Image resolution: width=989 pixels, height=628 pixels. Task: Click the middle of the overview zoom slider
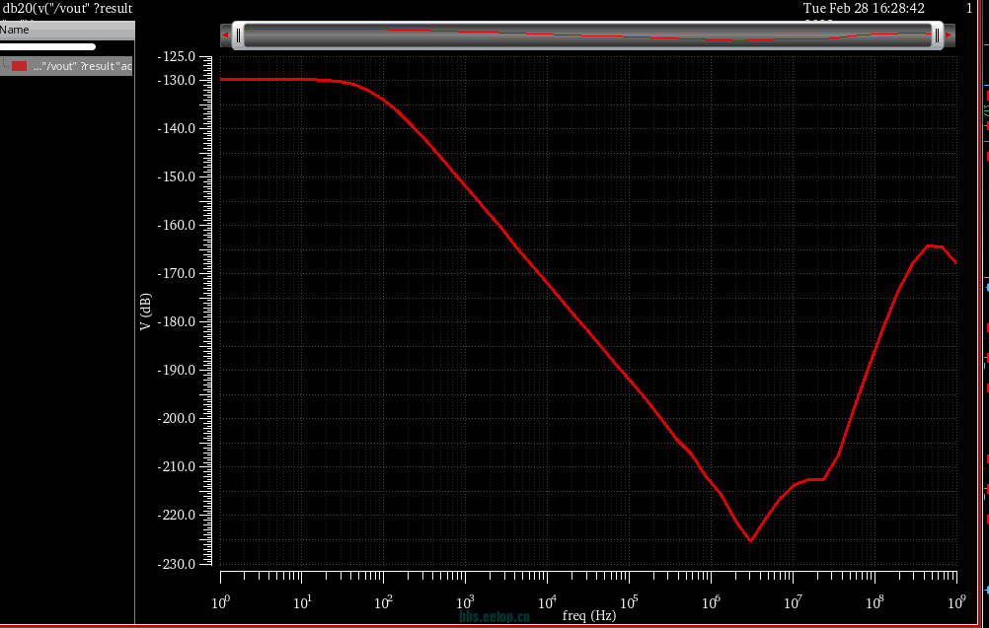tap(587, 35)
